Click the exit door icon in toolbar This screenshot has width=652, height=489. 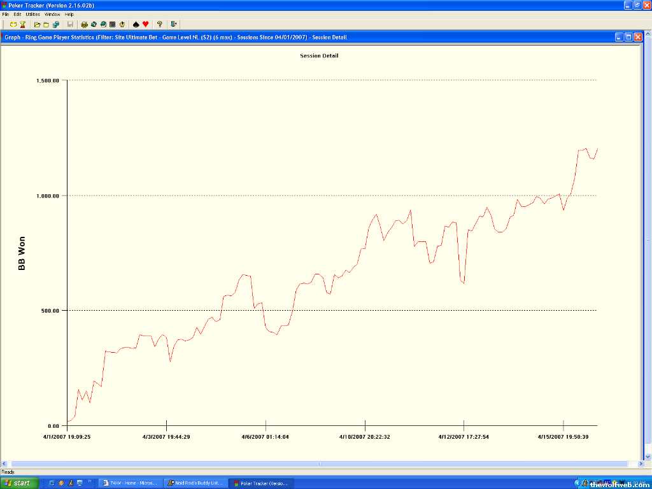[x=174, y=24]
